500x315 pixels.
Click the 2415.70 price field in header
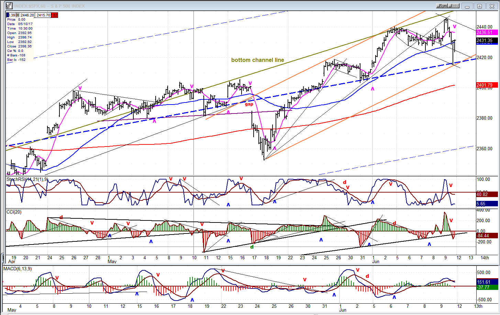tap(43, 15)
